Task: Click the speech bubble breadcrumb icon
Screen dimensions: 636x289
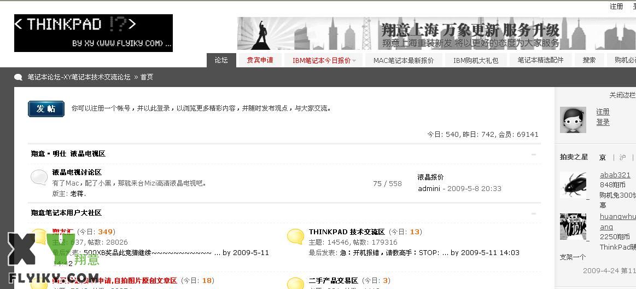Action: point(19,77)
